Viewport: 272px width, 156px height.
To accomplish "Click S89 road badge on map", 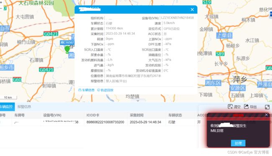I will pos(220,54).
